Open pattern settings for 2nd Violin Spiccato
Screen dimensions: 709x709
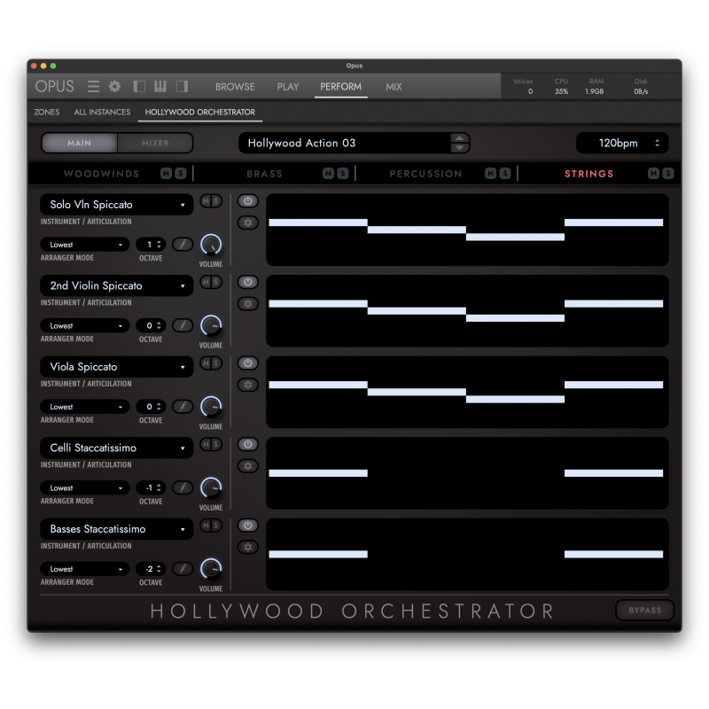248,304
